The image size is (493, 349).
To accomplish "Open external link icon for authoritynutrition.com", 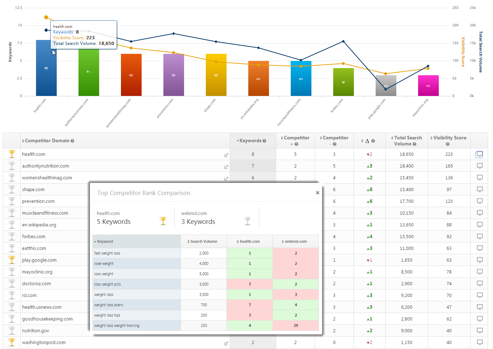I will point(226,167).
